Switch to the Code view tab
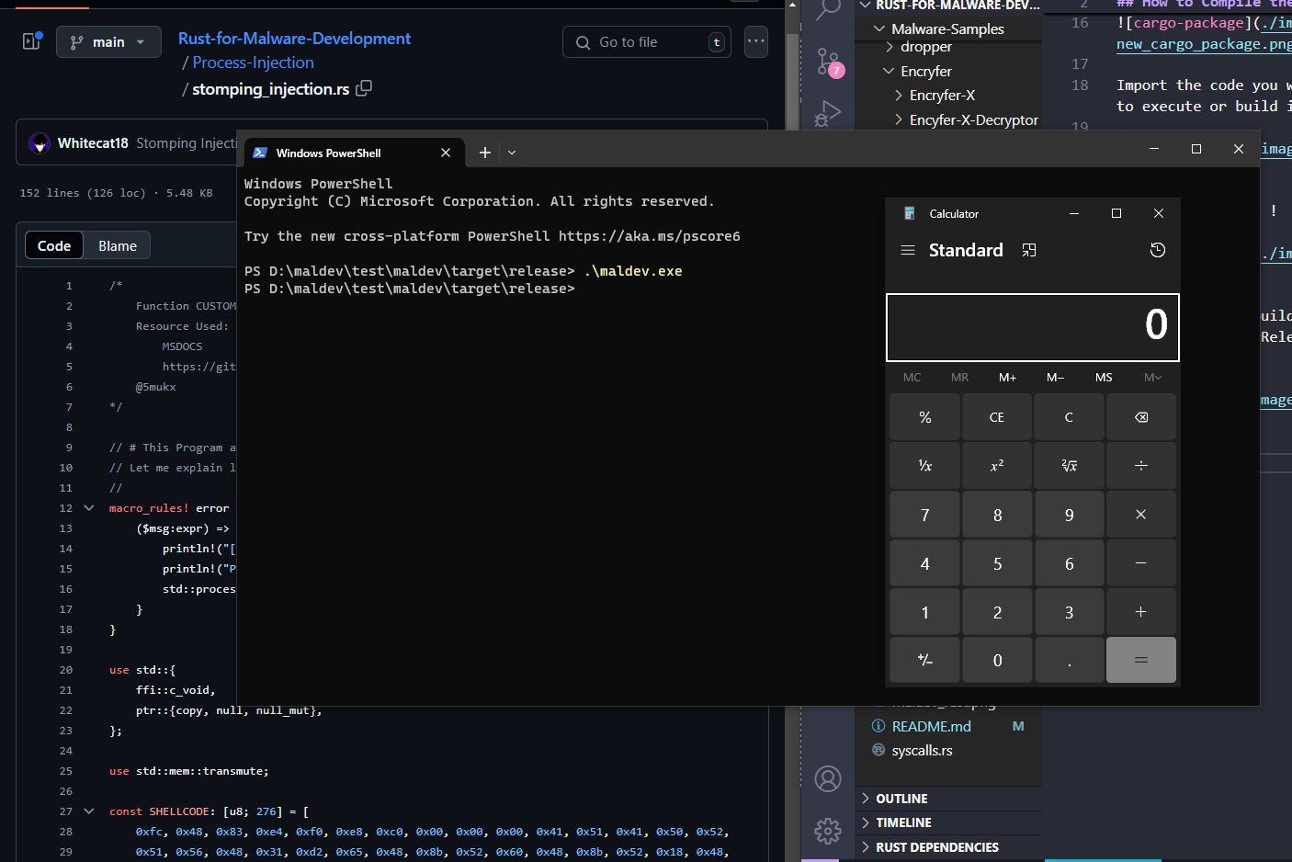This screenshot has height=862, width=1292. 54,245
